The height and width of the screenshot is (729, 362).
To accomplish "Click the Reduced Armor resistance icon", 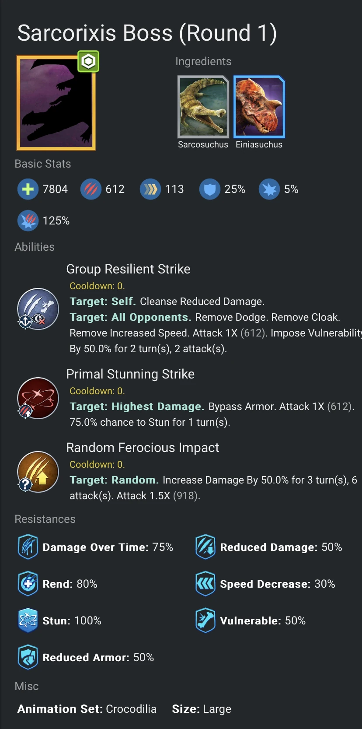I will 28,657.
